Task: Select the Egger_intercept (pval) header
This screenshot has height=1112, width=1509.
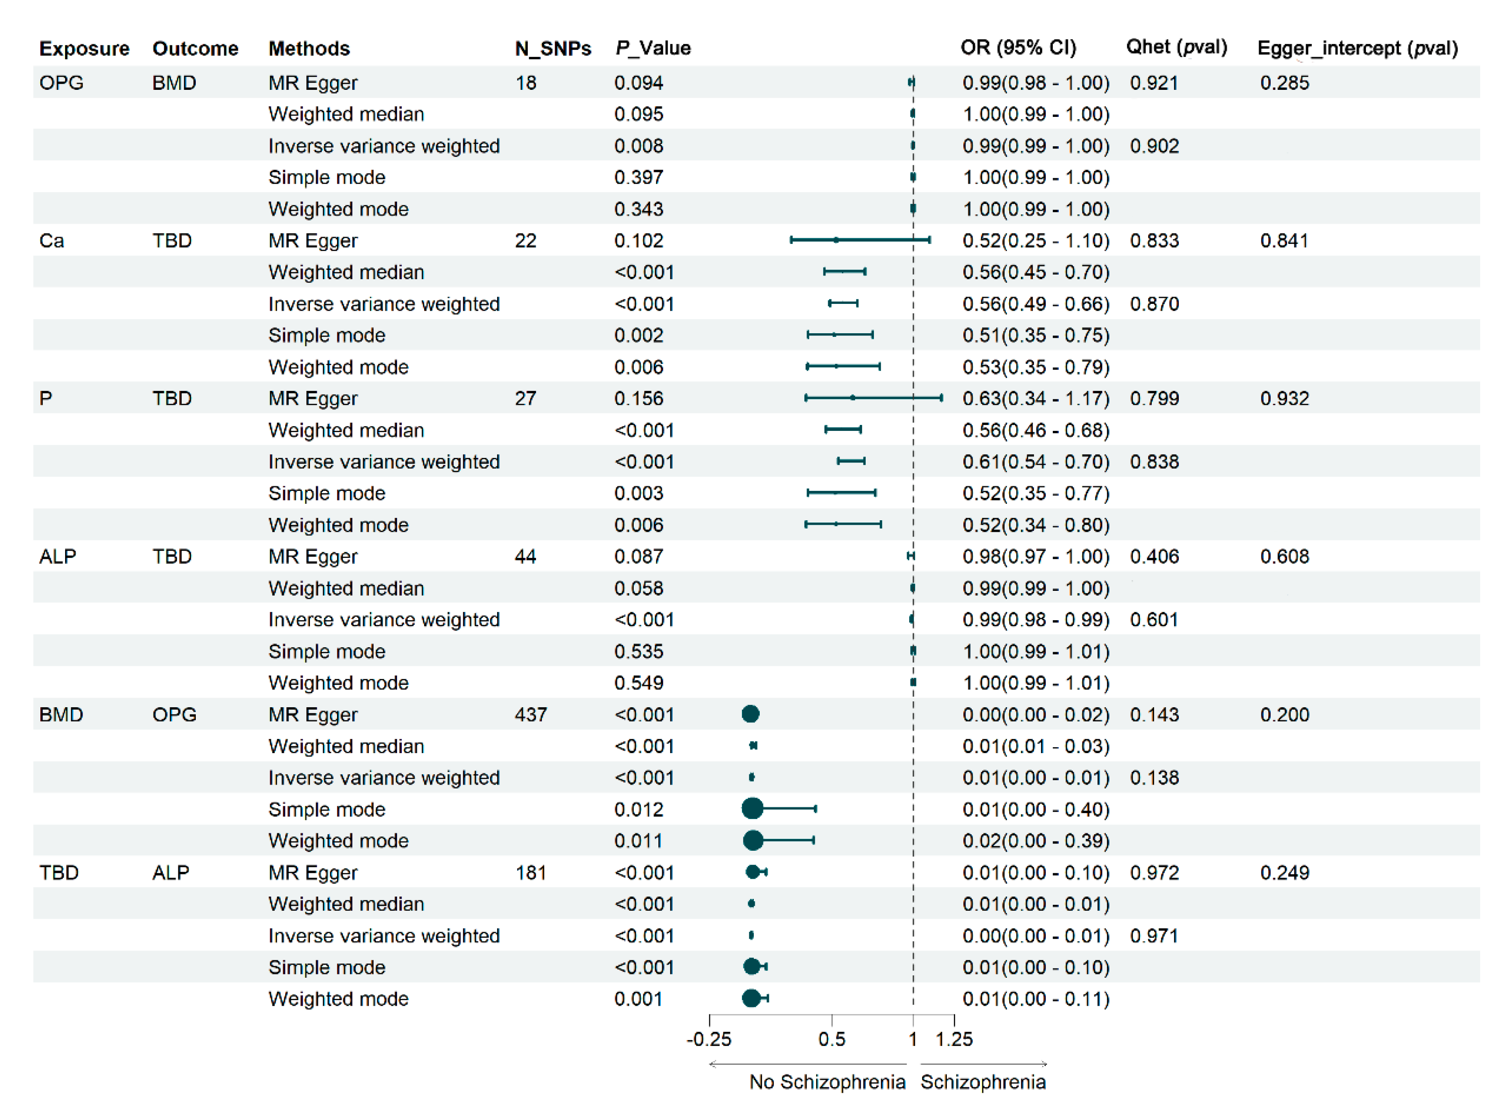Action: click(x=1358, y=48)
